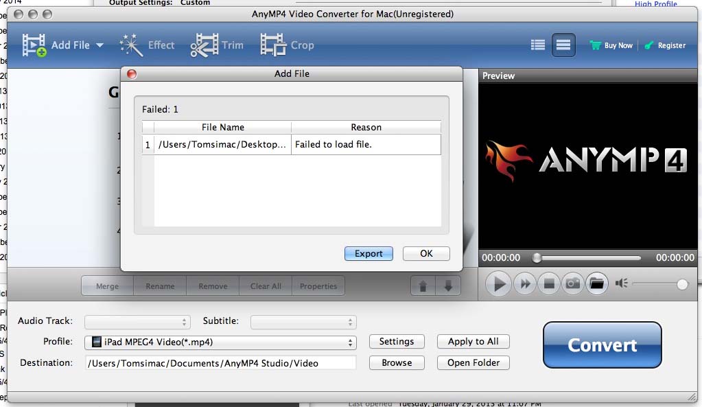Screen dimensions: 702x407
Task: Click OK in Add File dialog
Action: tap(426, 253)
